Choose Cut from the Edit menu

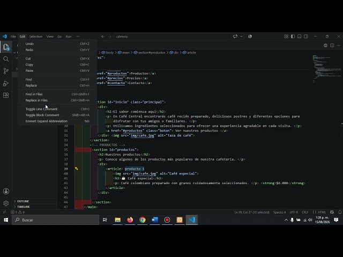click(57, 58)
